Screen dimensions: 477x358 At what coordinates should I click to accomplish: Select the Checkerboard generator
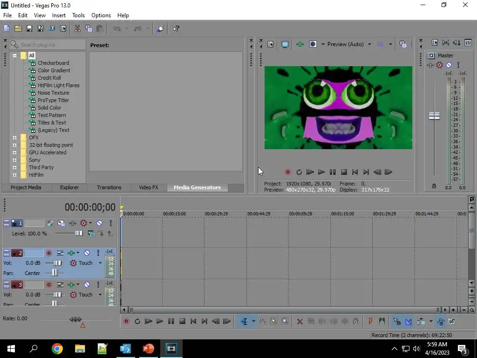pos(53,63)
